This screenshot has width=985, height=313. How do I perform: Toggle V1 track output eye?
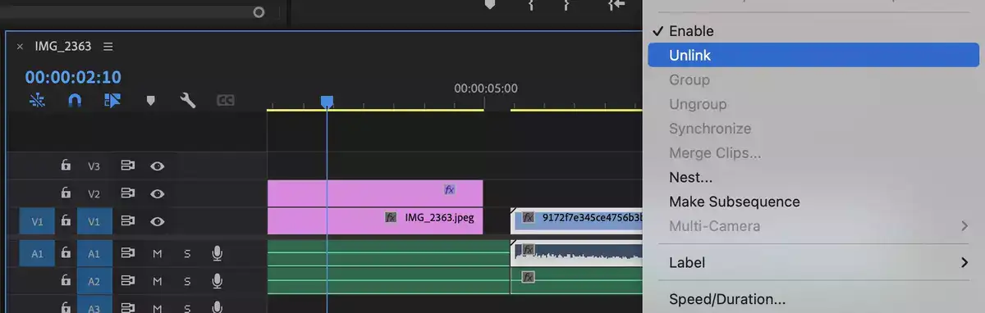pyautogui.click(x=158, y=221)
